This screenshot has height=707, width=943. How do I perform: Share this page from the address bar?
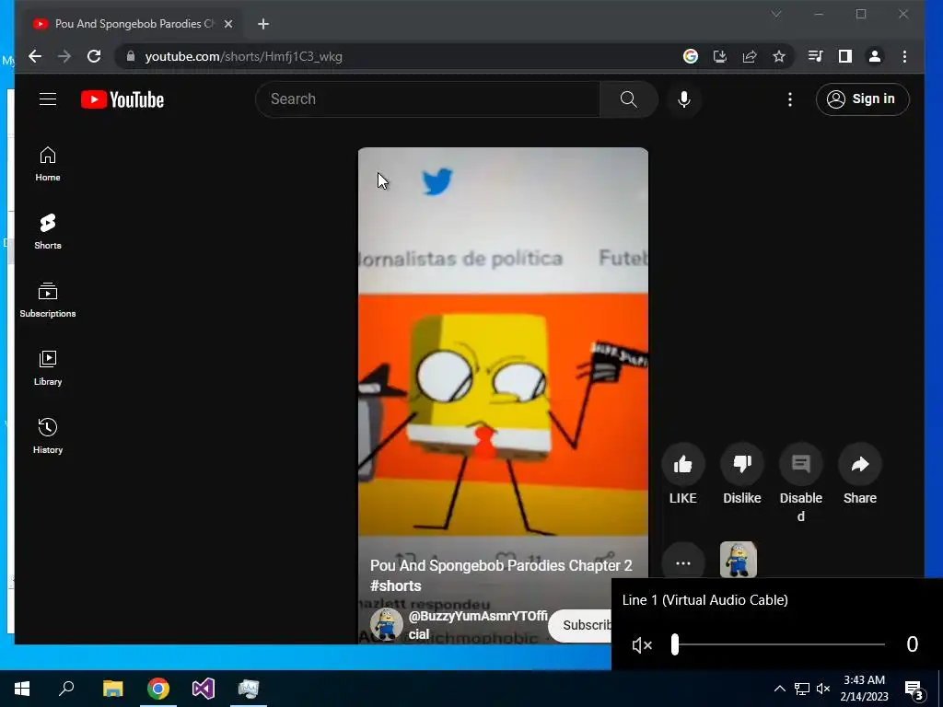(x=750, y=56)
